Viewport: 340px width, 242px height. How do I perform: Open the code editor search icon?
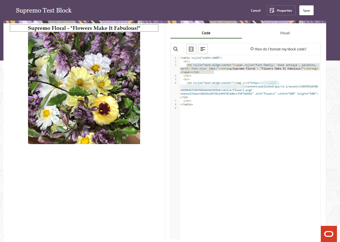click(176, 49)
